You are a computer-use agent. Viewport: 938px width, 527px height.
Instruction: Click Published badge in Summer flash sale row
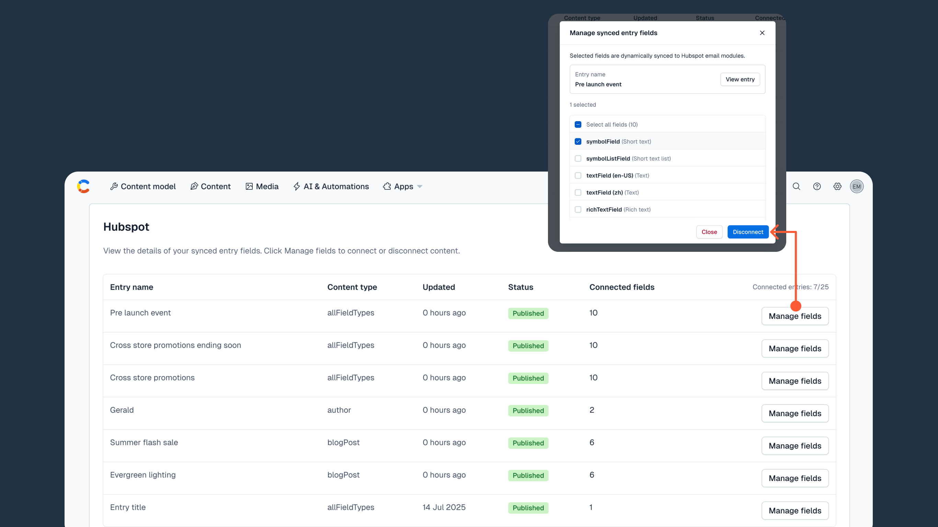coord(528,443)
